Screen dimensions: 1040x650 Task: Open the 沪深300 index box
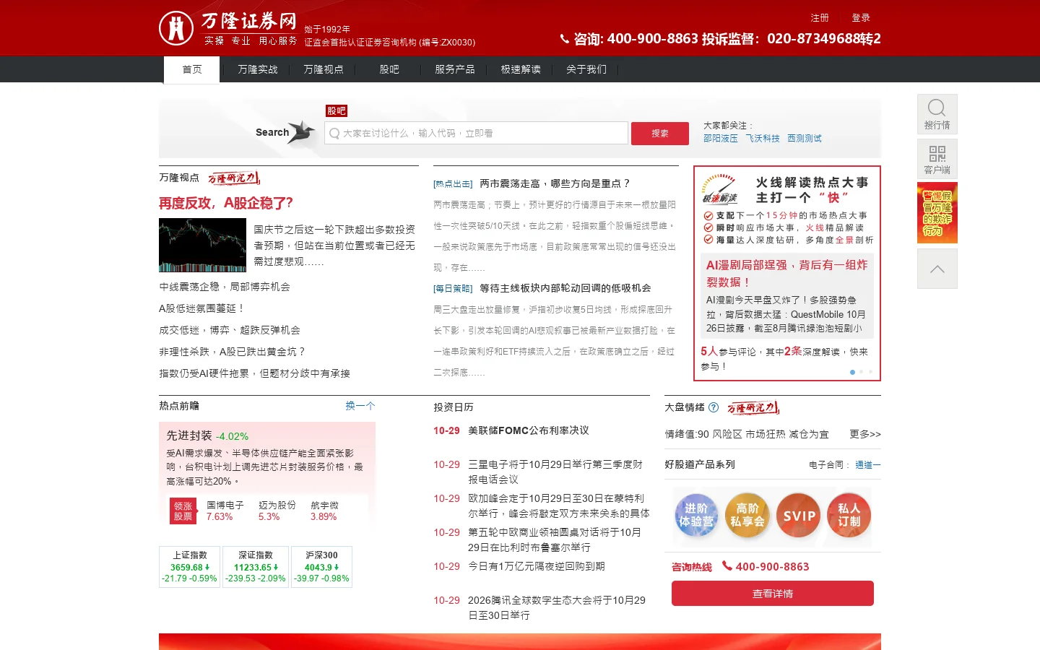pos(321,567)
